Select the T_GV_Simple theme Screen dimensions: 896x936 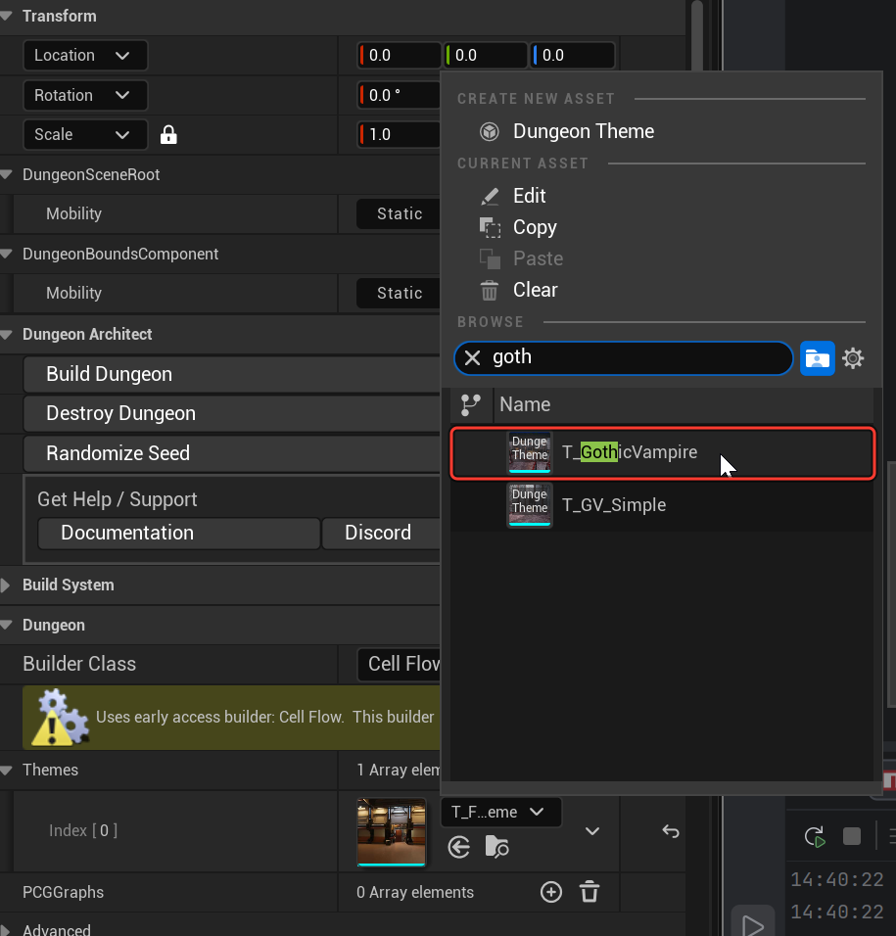663,505
